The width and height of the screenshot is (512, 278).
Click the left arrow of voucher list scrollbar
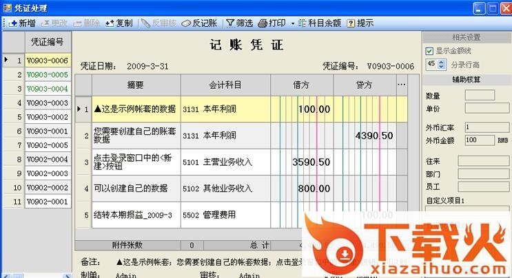(6, 276)
